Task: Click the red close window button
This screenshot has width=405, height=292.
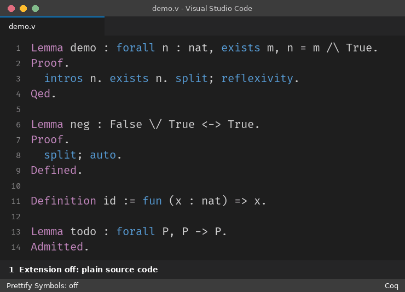Action: [11, 9]
